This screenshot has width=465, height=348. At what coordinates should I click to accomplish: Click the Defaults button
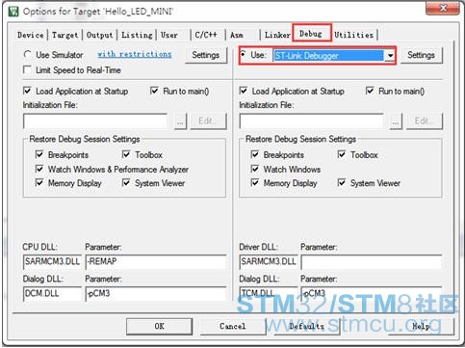tap(307, 326)
